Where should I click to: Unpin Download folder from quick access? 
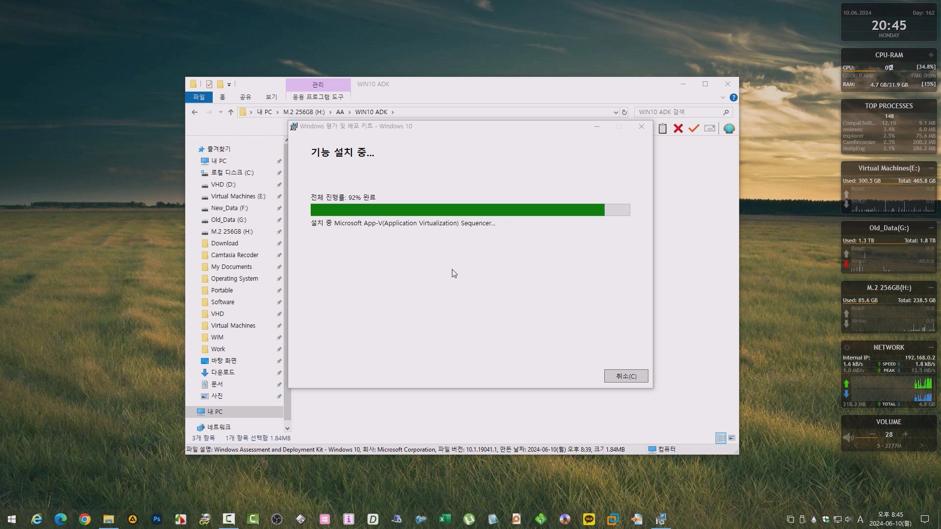[x=279, y=243]
